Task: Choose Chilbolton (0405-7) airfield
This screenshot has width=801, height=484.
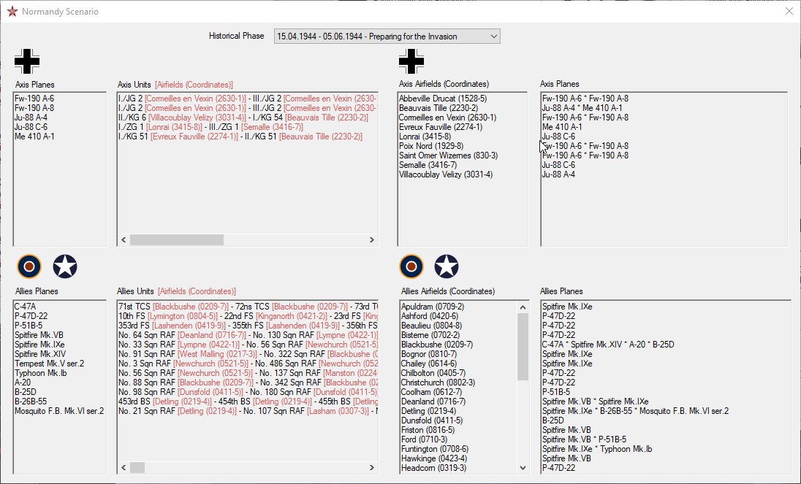Action: [x=459, y=373]
